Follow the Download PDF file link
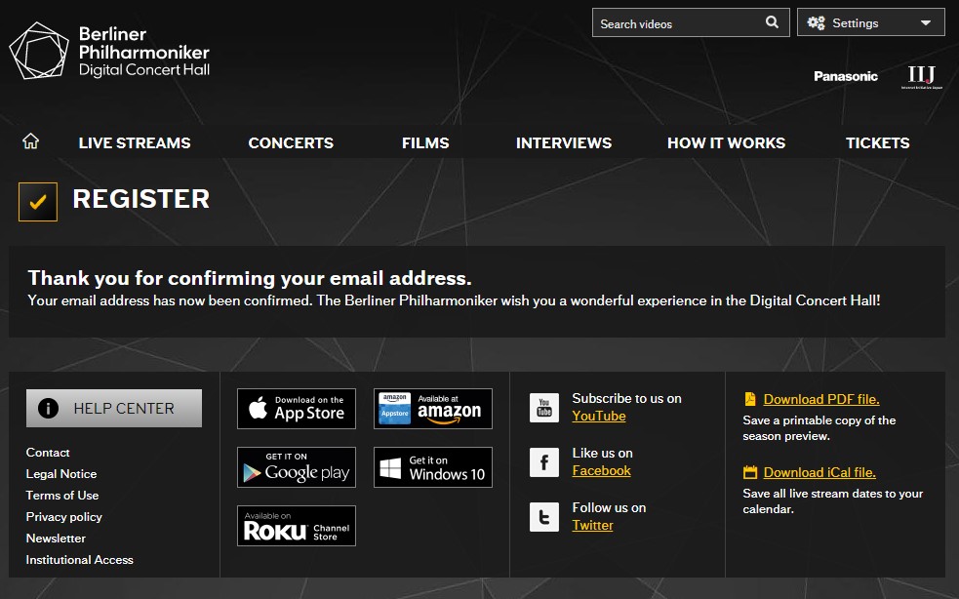The image size is (959, 599). pos(820,399)
